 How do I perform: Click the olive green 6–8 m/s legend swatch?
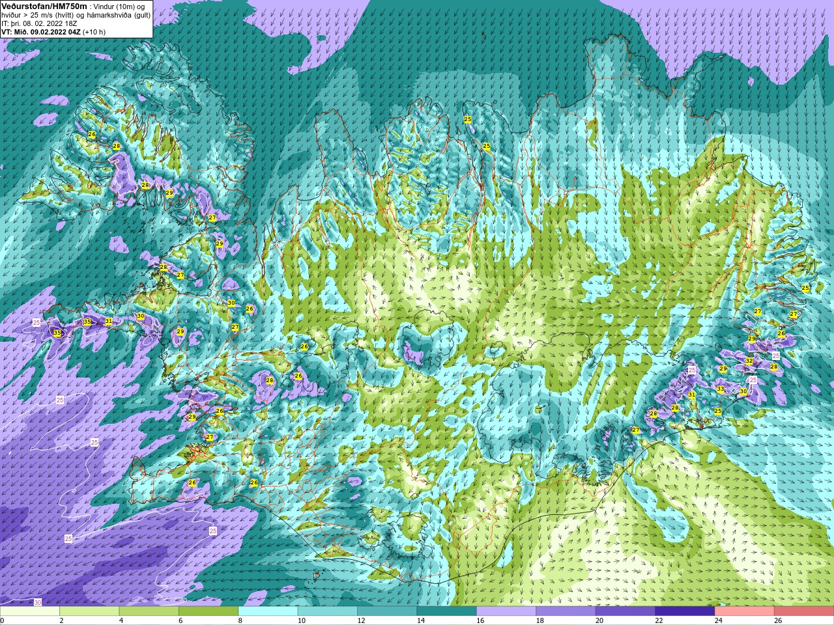[x=208, y=611]
